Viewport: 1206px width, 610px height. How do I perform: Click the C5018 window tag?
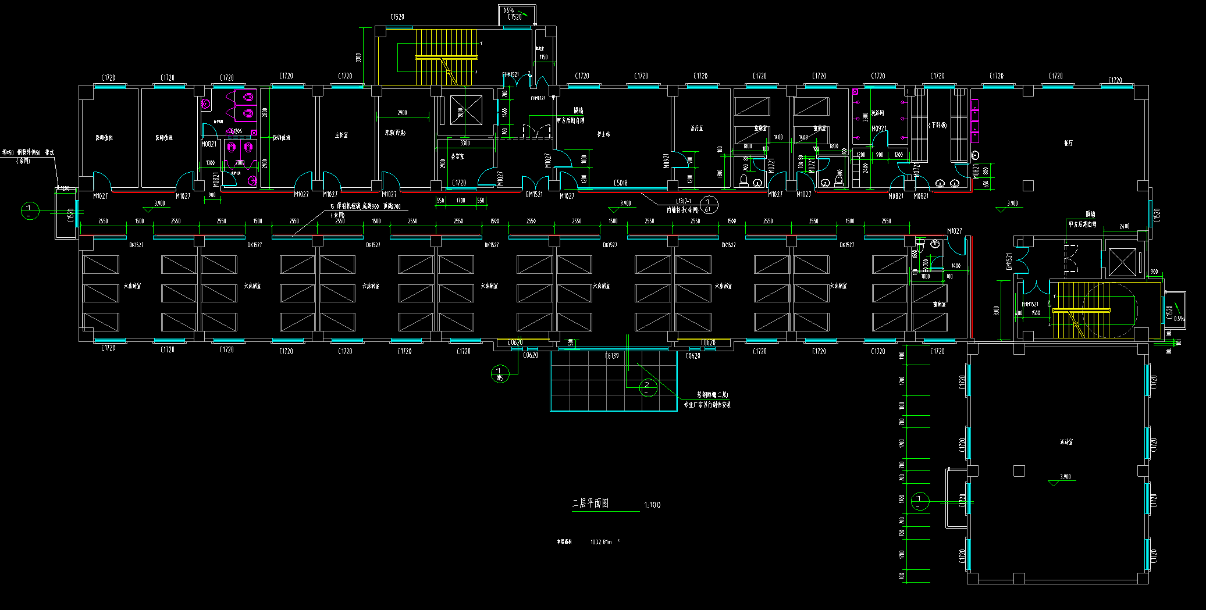click(x=621, y=183)
